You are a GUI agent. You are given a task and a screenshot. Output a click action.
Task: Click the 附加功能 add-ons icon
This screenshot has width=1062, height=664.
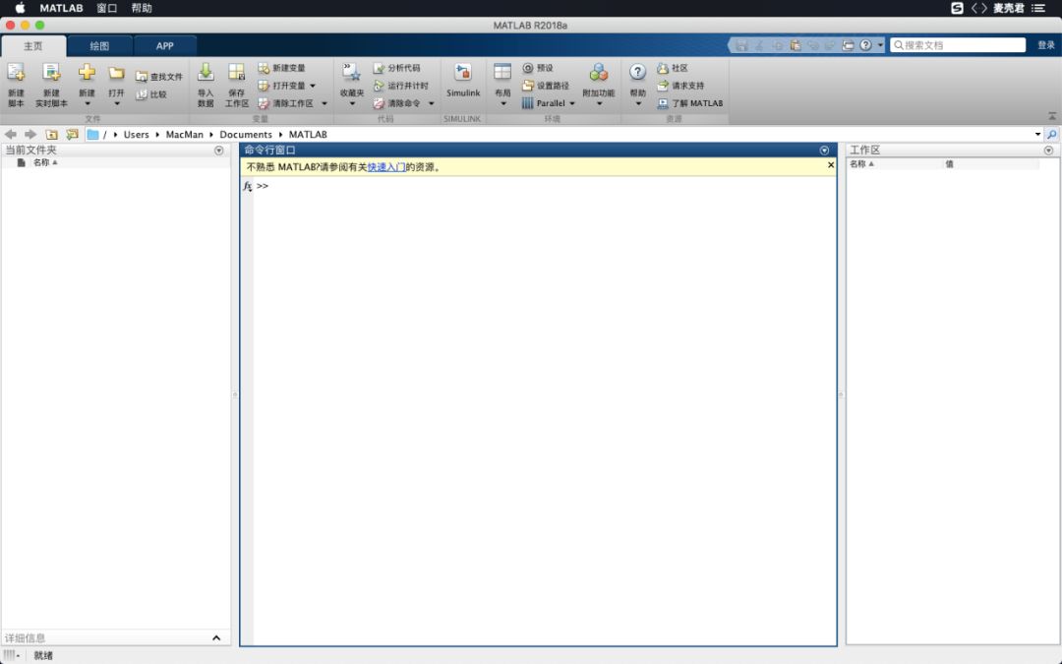point(599,73)
